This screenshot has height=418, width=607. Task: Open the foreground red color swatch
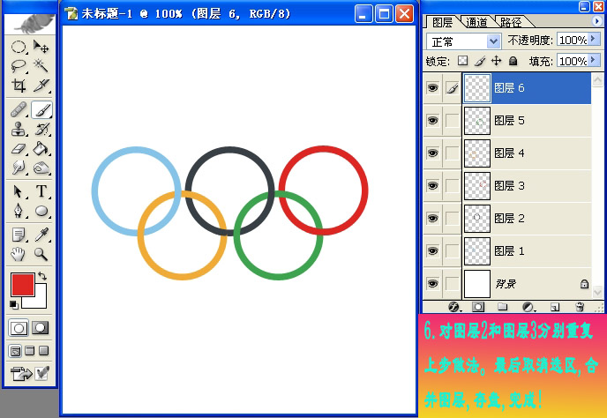[x=23, y=285]
